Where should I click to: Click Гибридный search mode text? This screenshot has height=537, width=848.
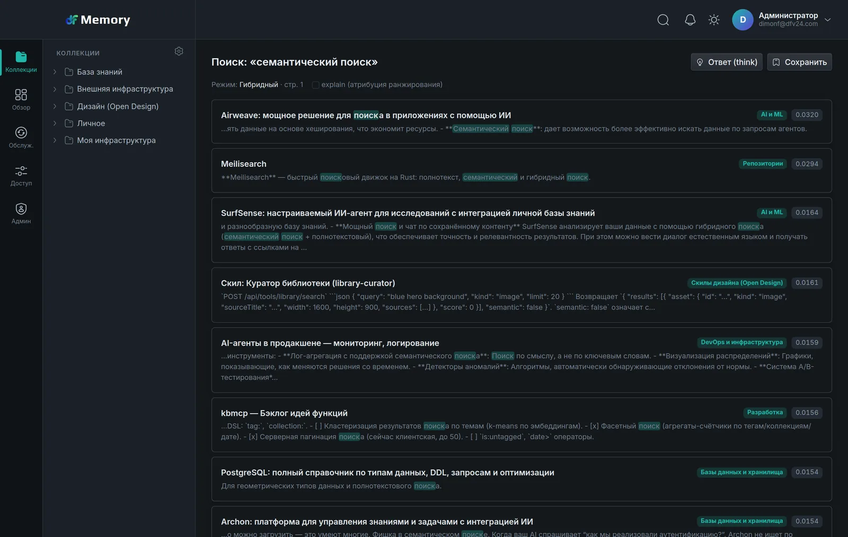coord(259,85)
